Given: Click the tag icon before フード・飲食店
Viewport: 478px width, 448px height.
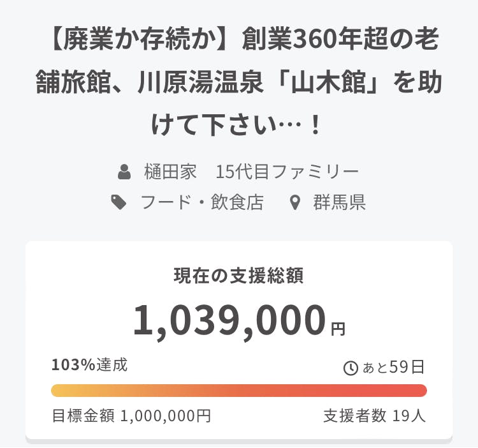Looking at the screenshot, I should click(119, 203).
